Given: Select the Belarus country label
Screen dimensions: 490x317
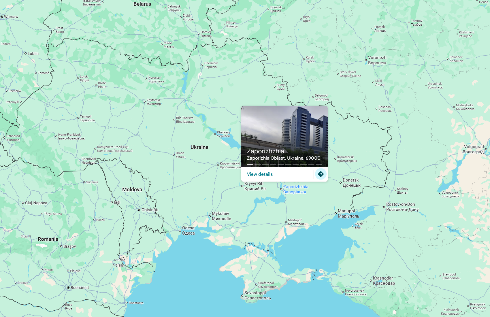Looking at the screenshot, I should [x=142, y=4].
